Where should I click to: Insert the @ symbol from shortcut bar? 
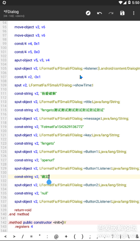[x=56, y=236]
